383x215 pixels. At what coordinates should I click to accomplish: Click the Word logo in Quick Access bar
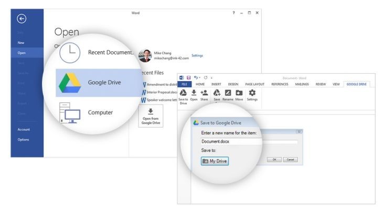[182, 77]
